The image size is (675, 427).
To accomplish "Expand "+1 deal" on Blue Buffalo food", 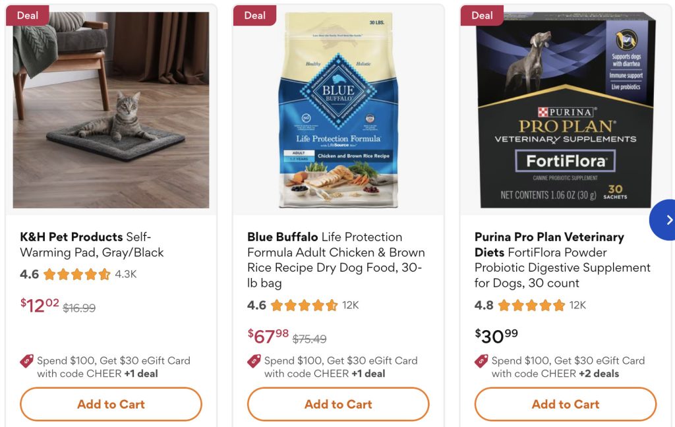I will coord(368,374).
